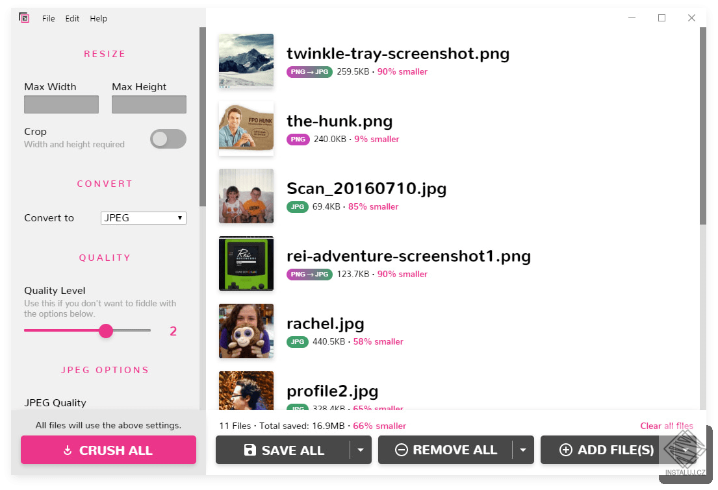Click the file name twinkle-tray-screenshot.png
This screenshot has height=490, width=718.
(398, 53)
